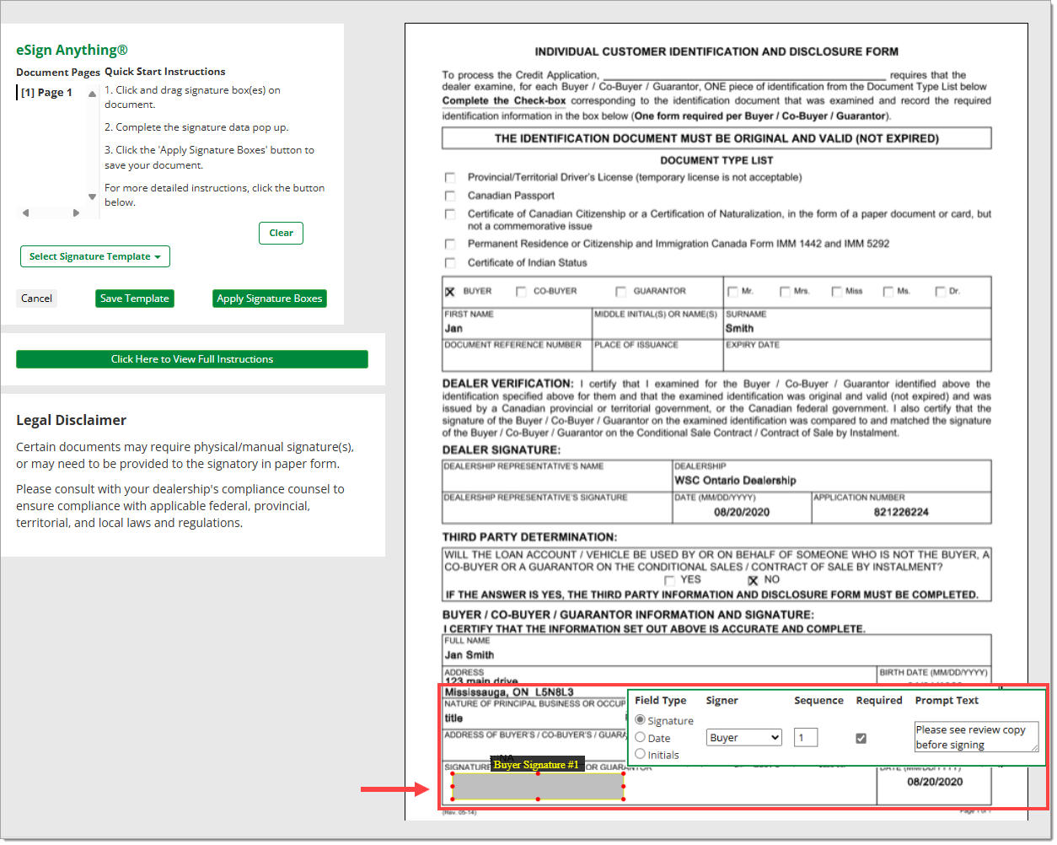The height and width of the screenshot is (845, 1057).
Task: Click full name Jan Smith
Action: (x=469, y=655)
